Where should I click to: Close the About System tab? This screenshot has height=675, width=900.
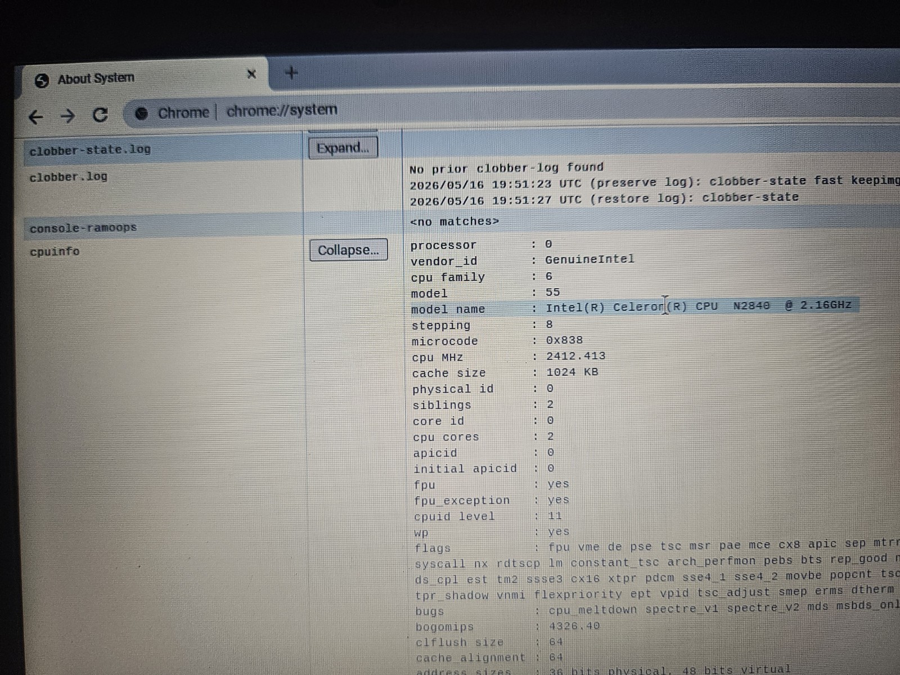point(251,74)
